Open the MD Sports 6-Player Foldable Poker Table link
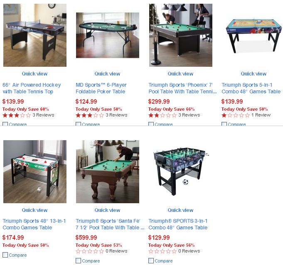 tap(101, 88)
